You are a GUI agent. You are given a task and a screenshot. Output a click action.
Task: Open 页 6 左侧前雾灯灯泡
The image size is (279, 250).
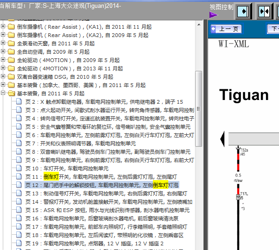[x=109, y=135]
